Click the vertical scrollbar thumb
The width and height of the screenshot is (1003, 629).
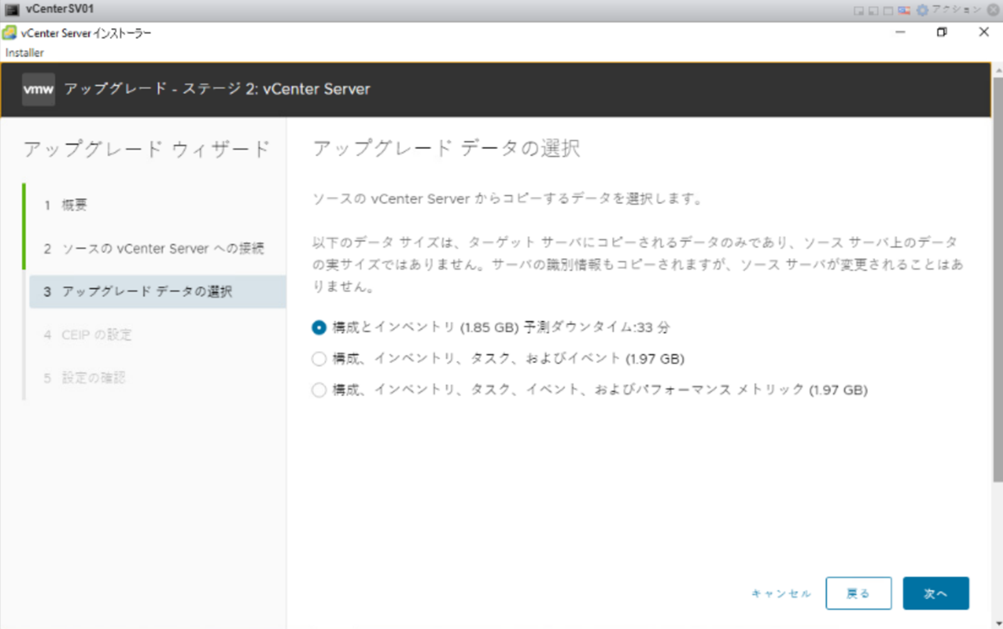[x=997, y=279]
